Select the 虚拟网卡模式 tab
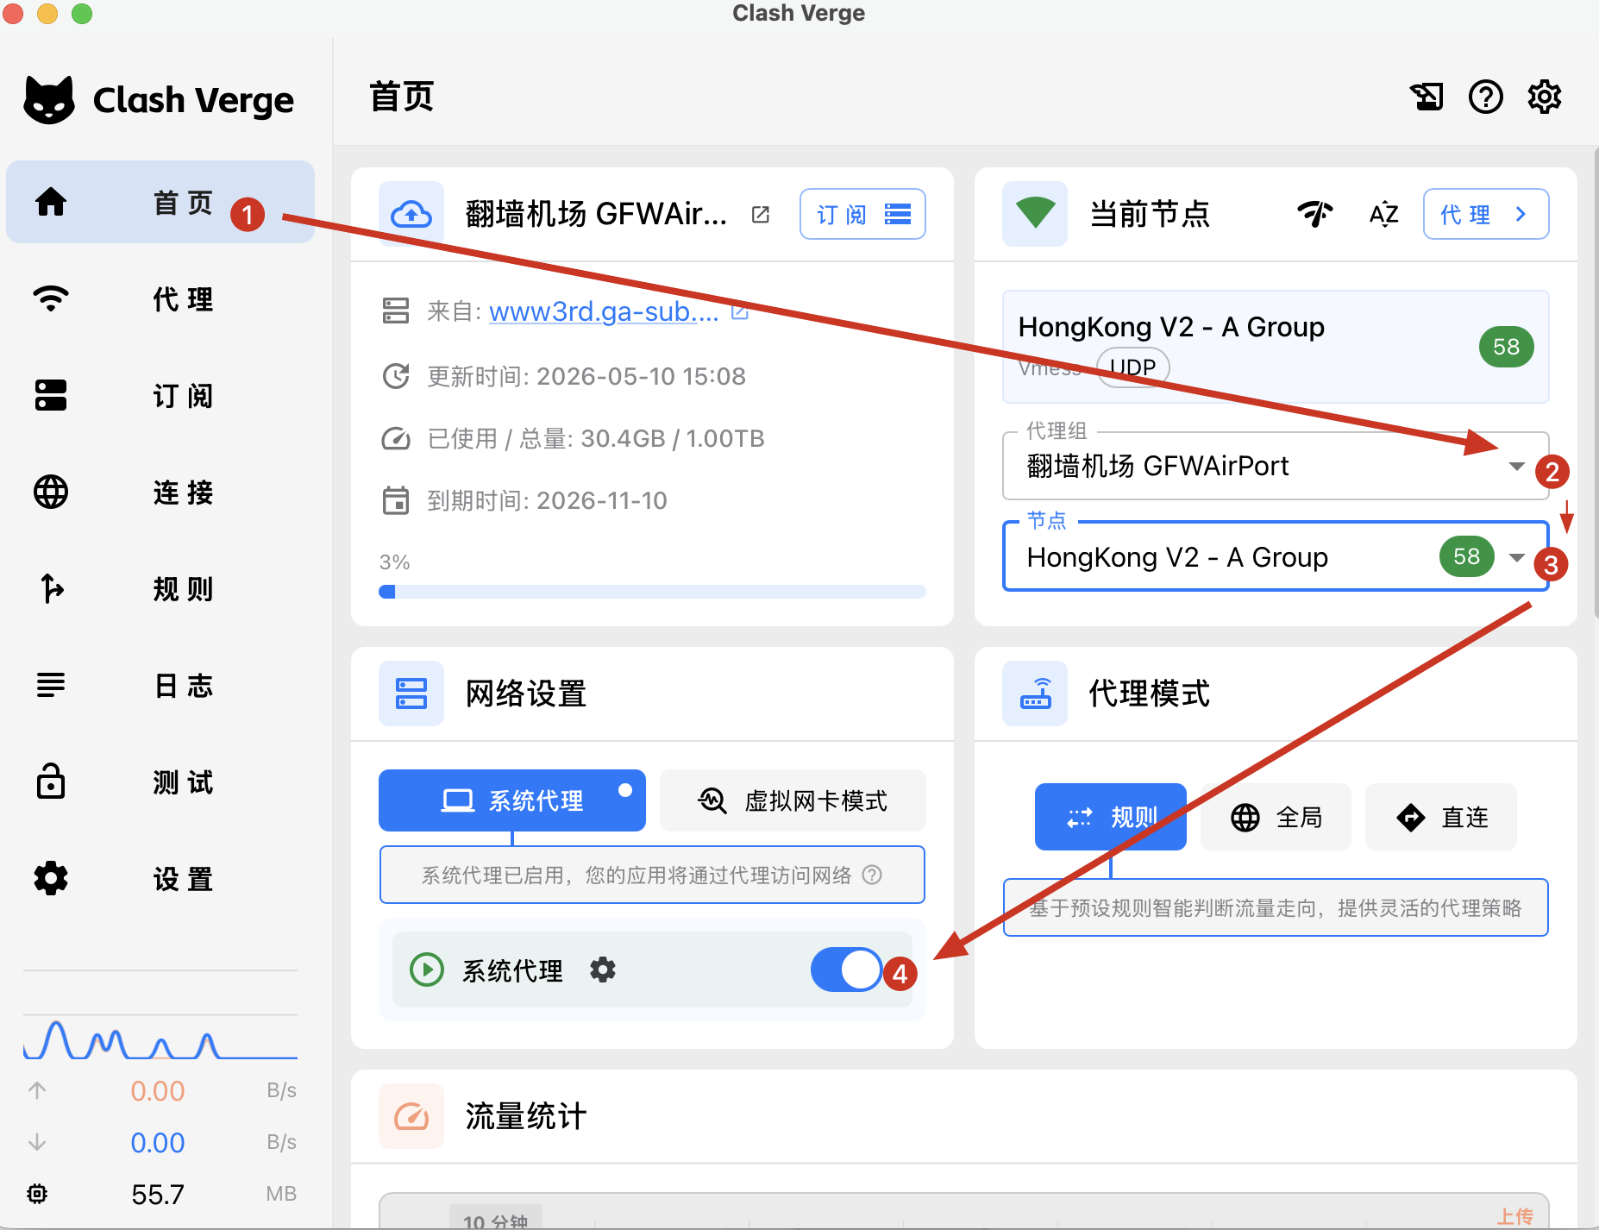 coord(793,800)
